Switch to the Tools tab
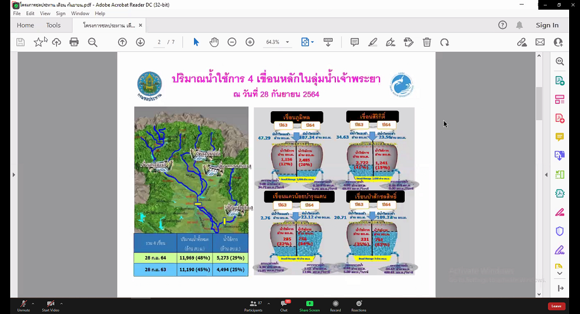 (x=53, y=25)
